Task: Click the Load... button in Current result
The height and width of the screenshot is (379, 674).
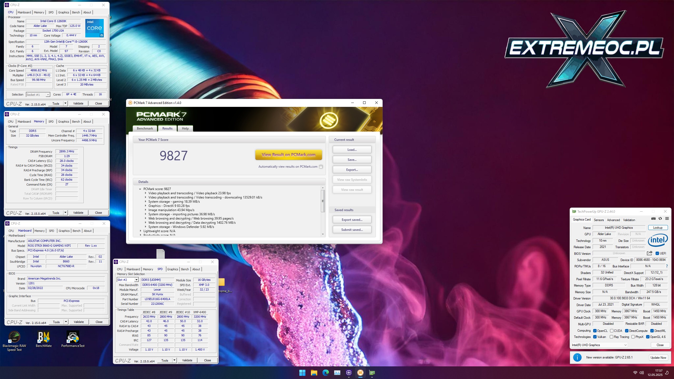Action: click(352, 150)
